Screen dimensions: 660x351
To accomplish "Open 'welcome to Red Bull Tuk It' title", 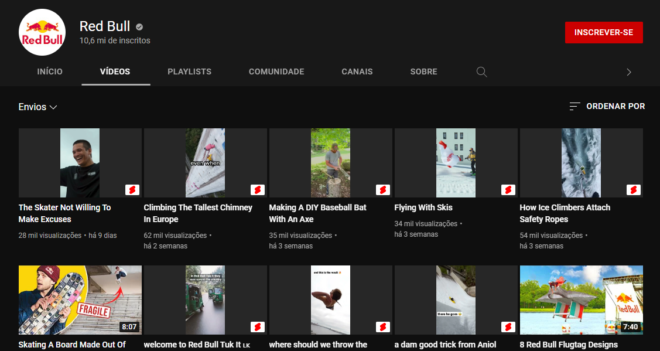I will tap(197, 345).
